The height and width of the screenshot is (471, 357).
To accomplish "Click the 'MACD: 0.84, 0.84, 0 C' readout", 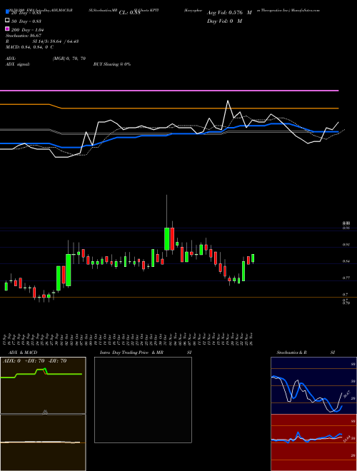I will (x=29, y=47).
